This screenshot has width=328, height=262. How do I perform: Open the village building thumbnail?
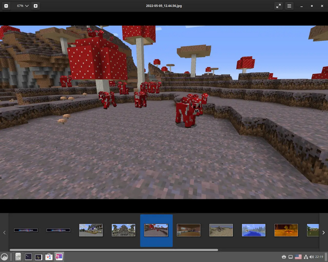coord(91,230)
